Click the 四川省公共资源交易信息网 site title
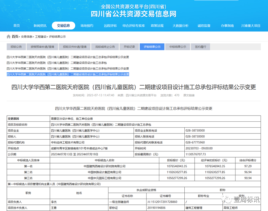Screen dimensions: 268x211 [134, 14]
